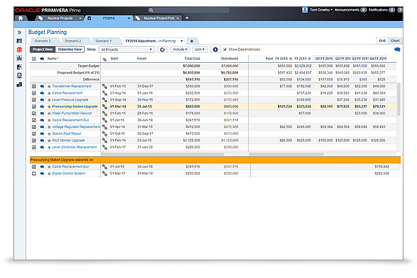The width and height of the screenshot is (417, 278).
Task: Open the user profile avatar icon
Action: click(305, 10)
